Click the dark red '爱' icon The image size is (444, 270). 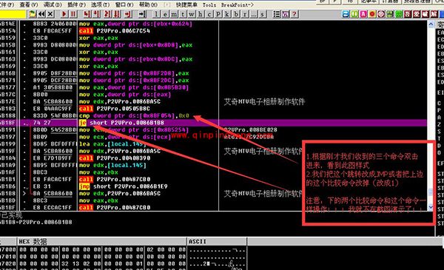(416, 14)
